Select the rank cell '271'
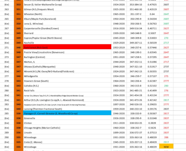The width and height of the screenshot is (186, 151). (7, 48)
